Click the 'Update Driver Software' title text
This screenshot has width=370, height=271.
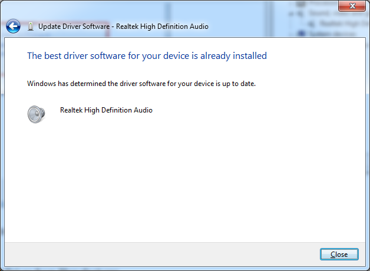point(74,27)
